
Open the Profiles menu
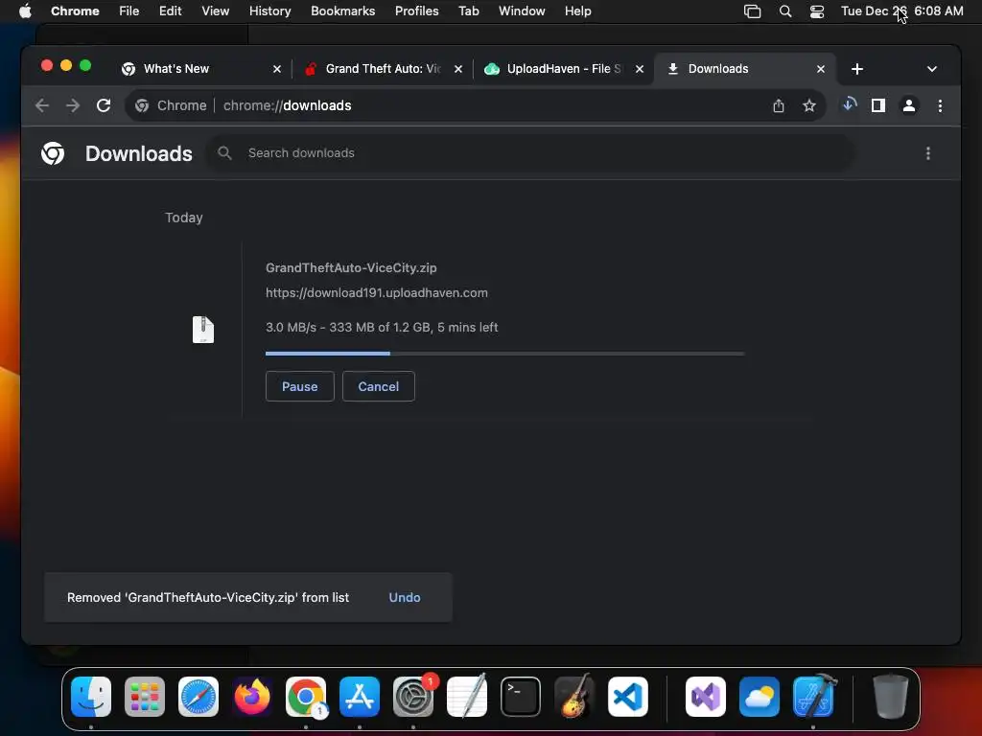[x=416, y=11]
